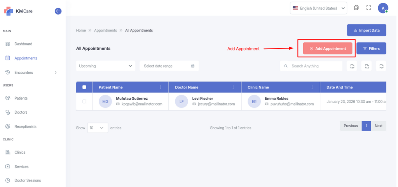Export appointments as CSV file icon
This screenshot has width=398, height=187.
pos(352,66)
